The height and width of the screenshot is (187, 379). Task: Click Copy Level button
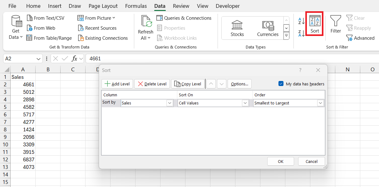(x=188, y=84)
